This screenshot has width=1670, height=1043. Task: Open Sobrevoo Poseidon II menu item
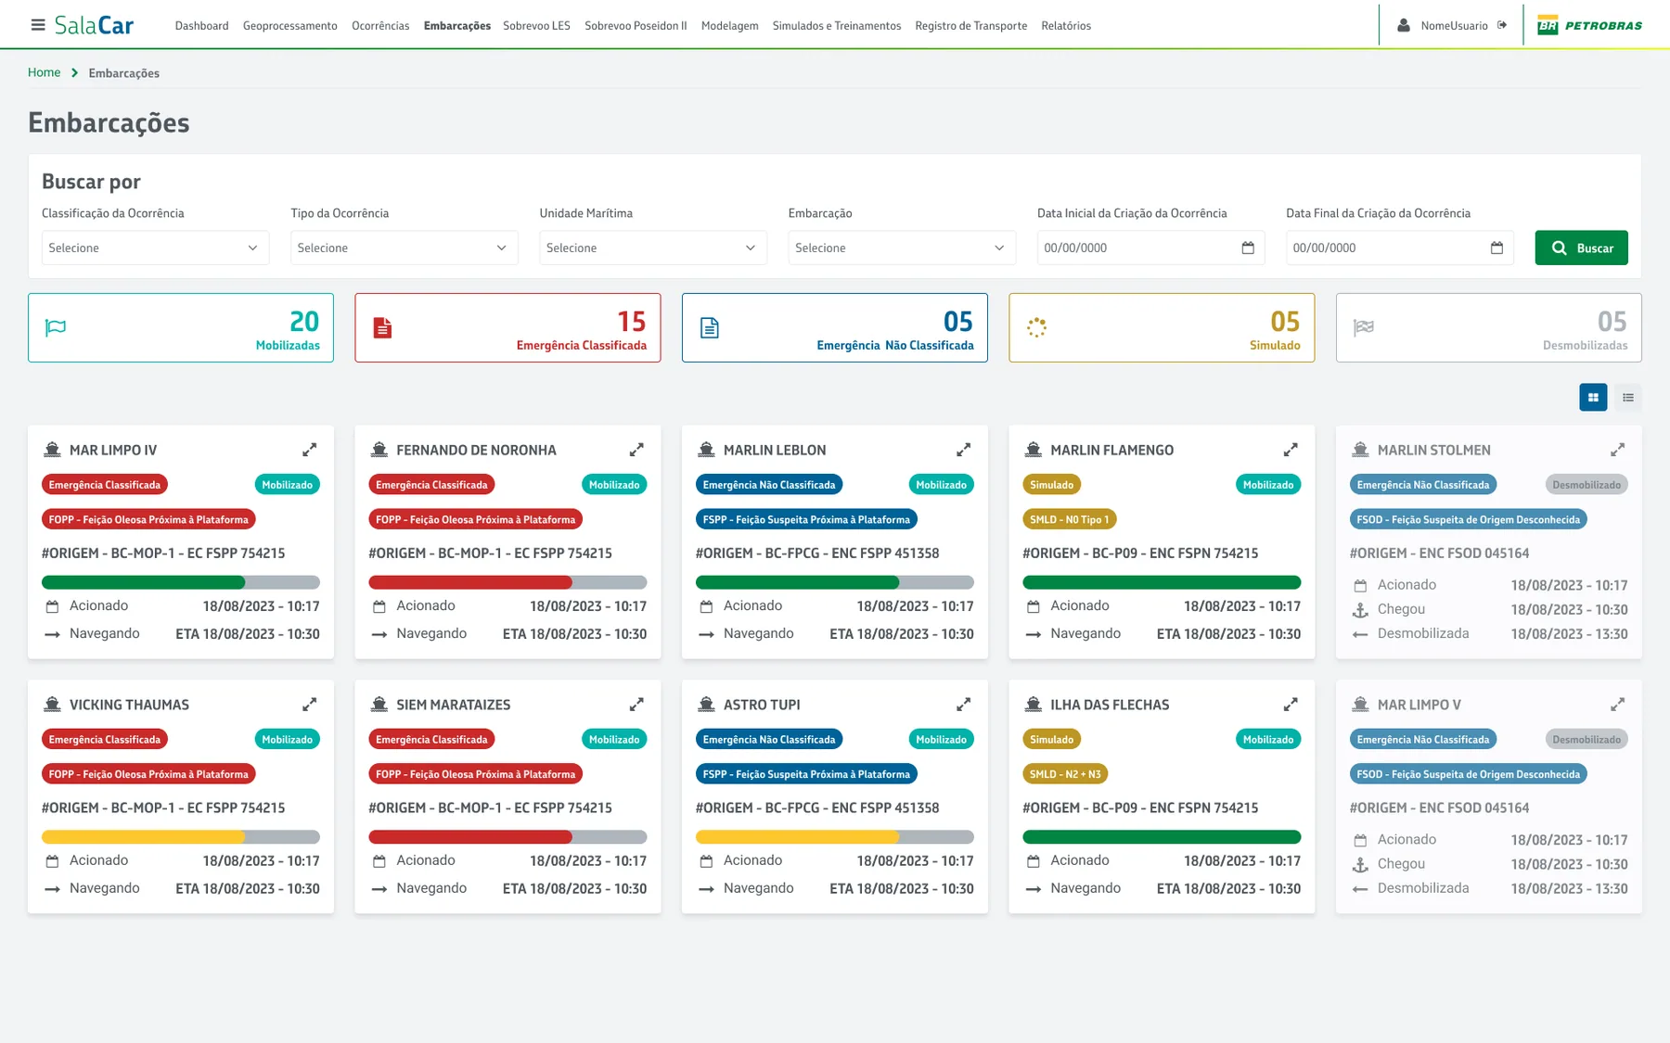click(636, 26)
